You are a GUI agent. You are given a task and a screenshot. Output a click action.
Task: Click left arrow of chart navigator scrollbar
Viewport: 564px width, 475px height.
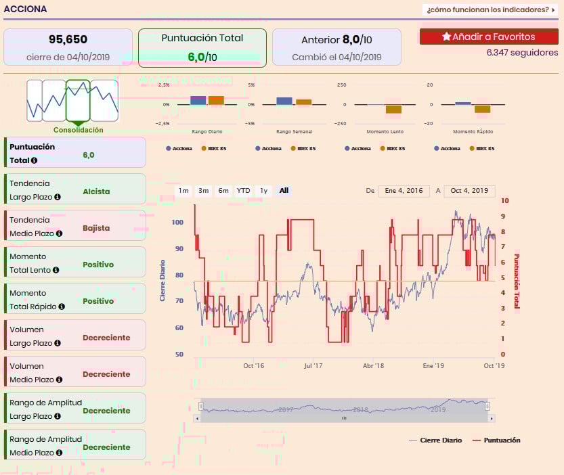pyautogui.click(x=197, y=419)
